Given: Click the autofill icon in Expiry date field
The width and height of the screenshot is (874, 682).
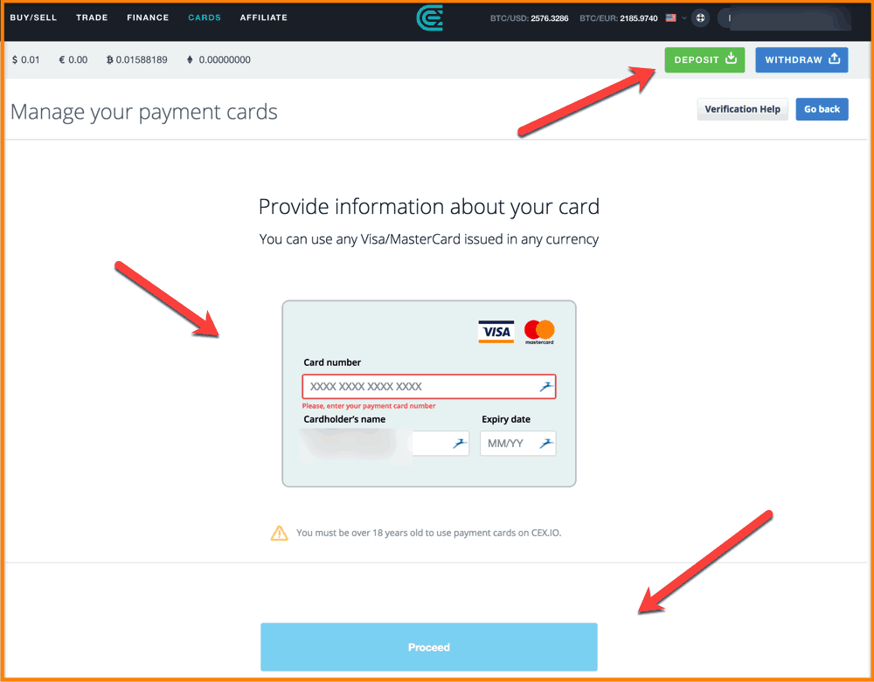Looking at the screenshot, I should tap(546, 444).
